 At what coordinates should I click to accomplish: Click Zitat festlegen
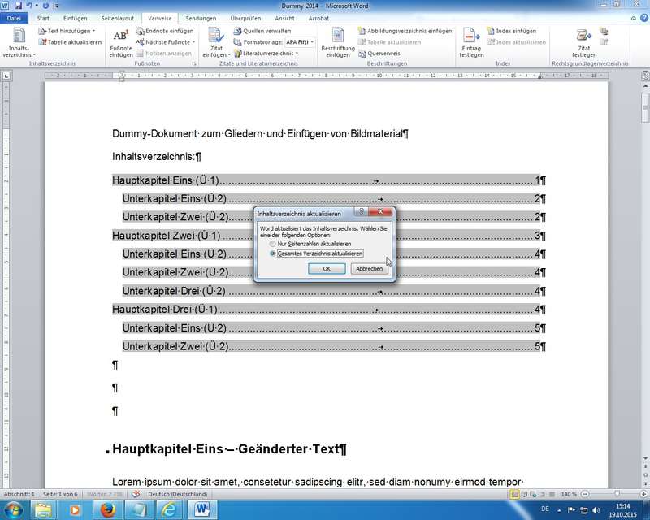click(x=584, y=43)
